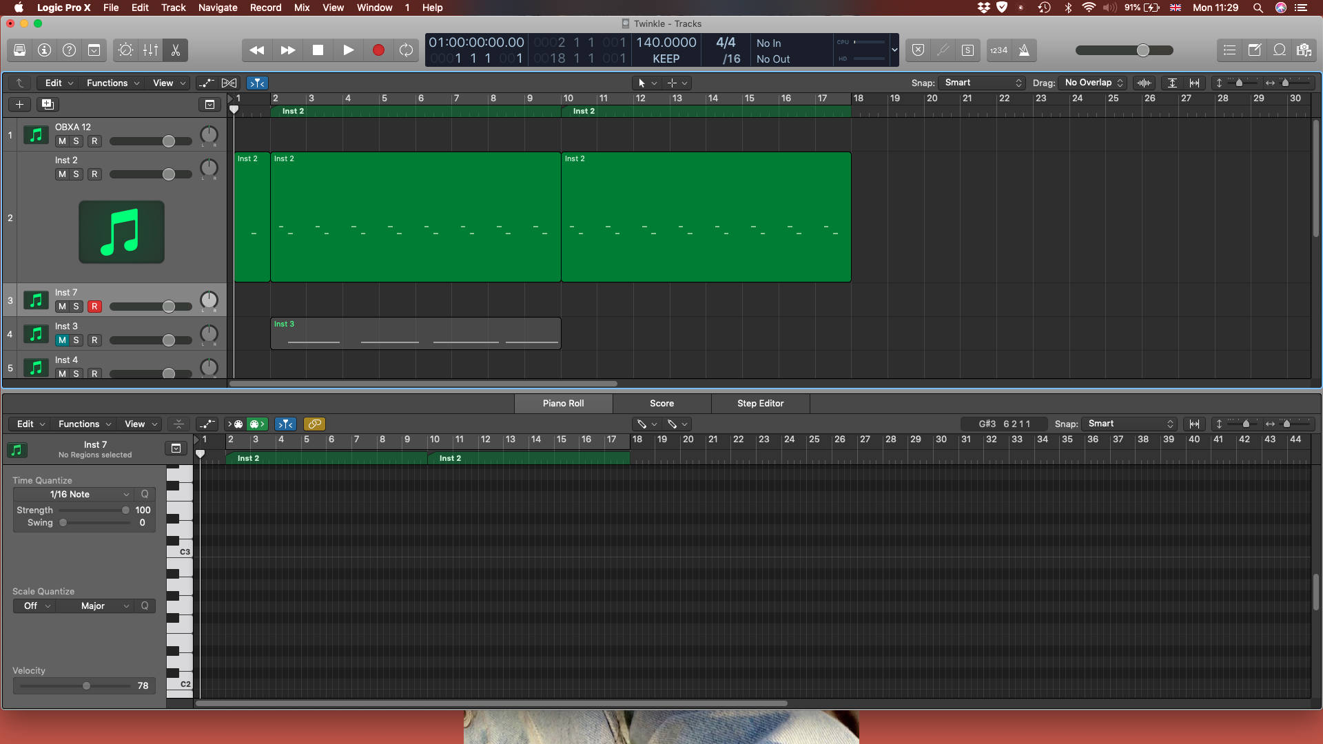Disable record-enable on the Inst 7 track
This screenshot has height=744, width=1323.
[95, 307]
